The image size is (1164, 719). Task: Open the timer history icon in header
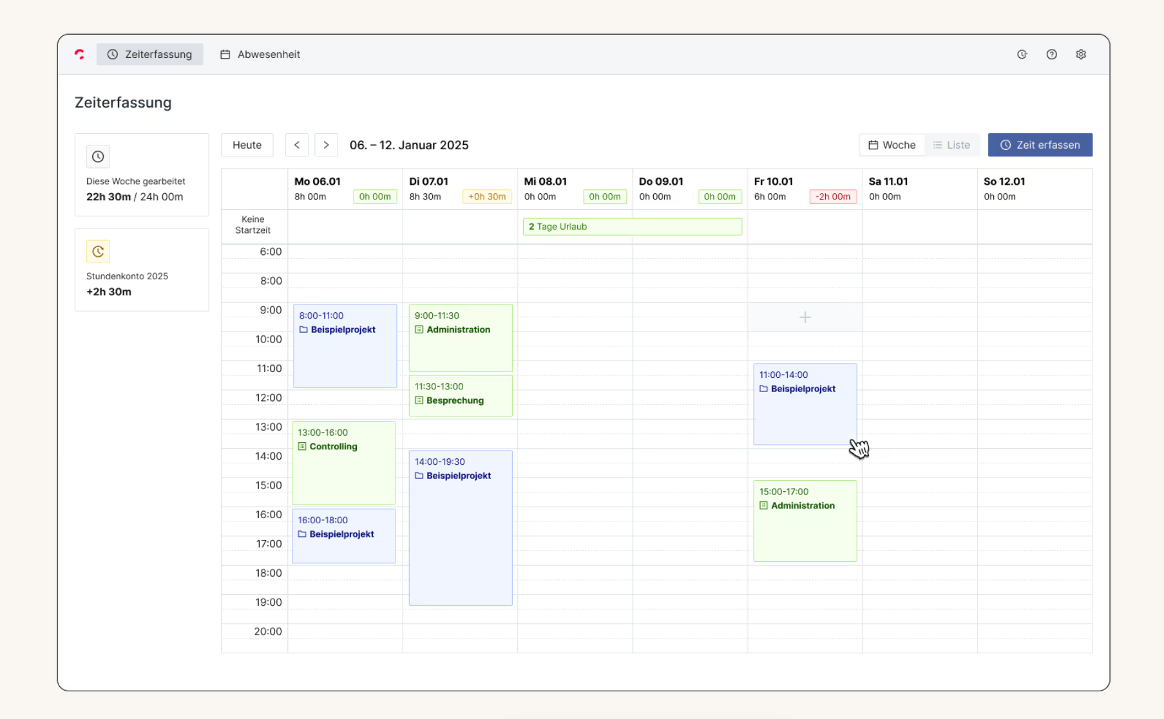point(1022,55)
